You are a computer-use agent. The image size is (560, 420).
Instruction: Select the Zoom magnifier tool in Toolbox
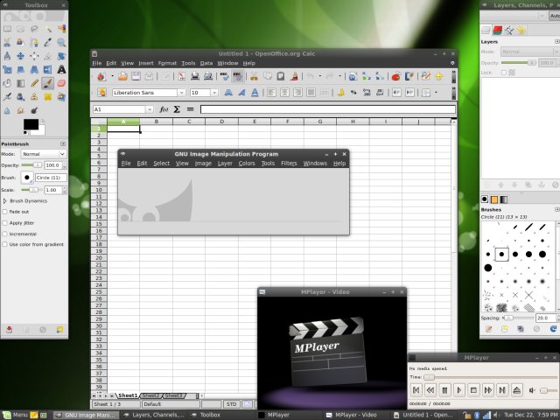[x=62, y=42]
